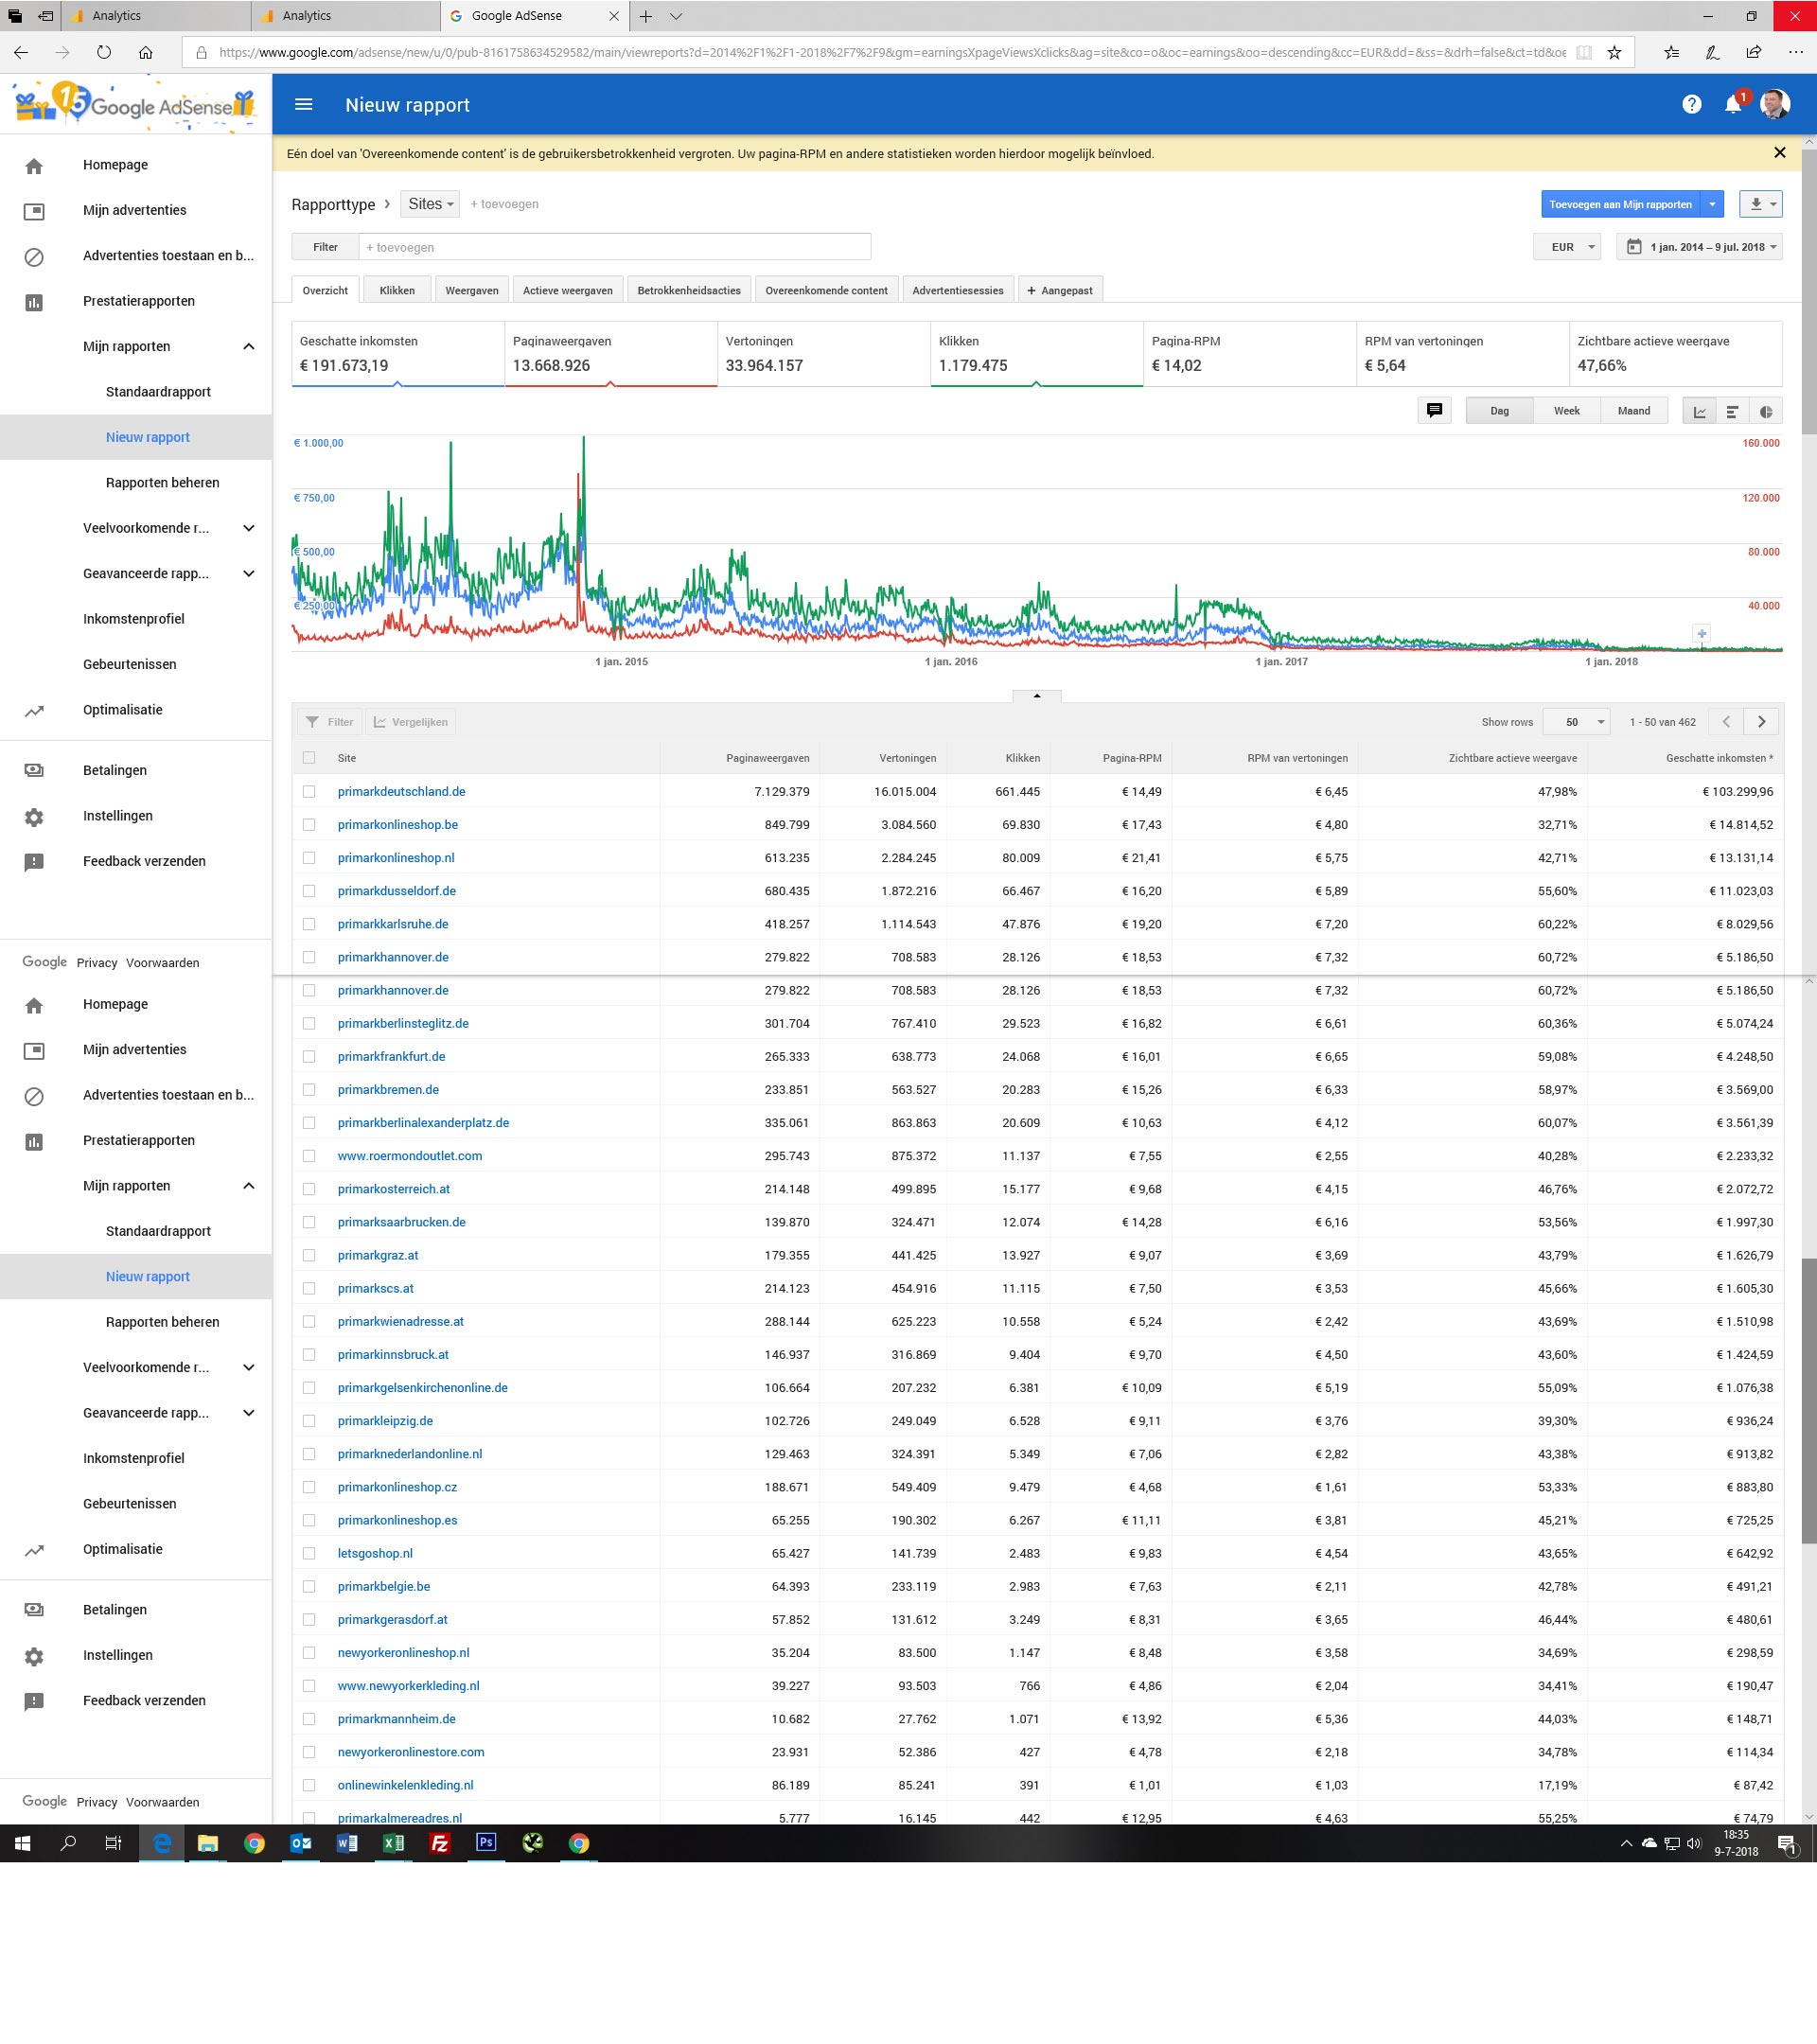The width and height of the screenshot is (1817, 2044).
Task: Switch chart to line graph view
Action: [1699, 412]
